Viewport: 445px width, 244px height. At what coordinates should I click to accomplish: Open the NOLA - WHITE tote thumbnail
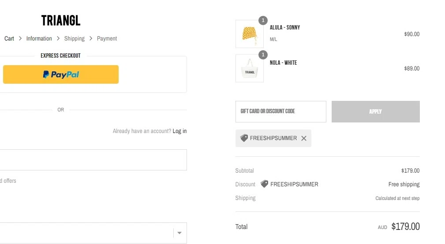250,68
